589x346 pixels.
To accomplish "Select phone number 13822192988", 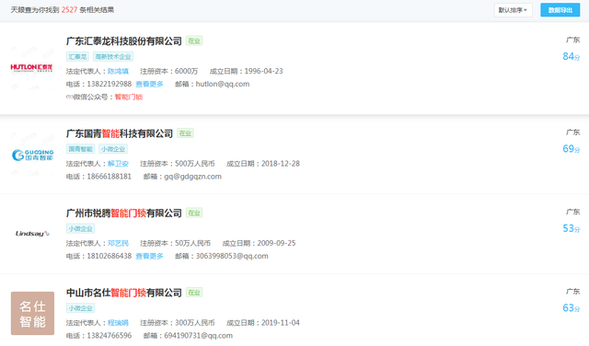I will click(109, 84).
